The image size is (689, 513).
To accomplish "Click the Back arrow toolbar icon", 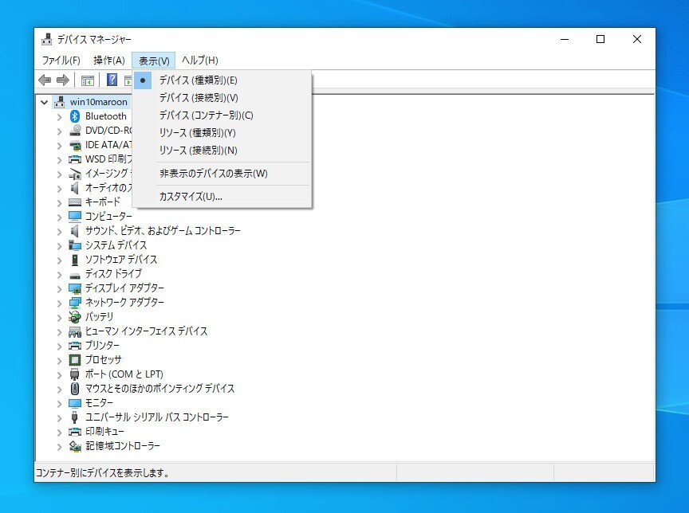I will (45, 80).
